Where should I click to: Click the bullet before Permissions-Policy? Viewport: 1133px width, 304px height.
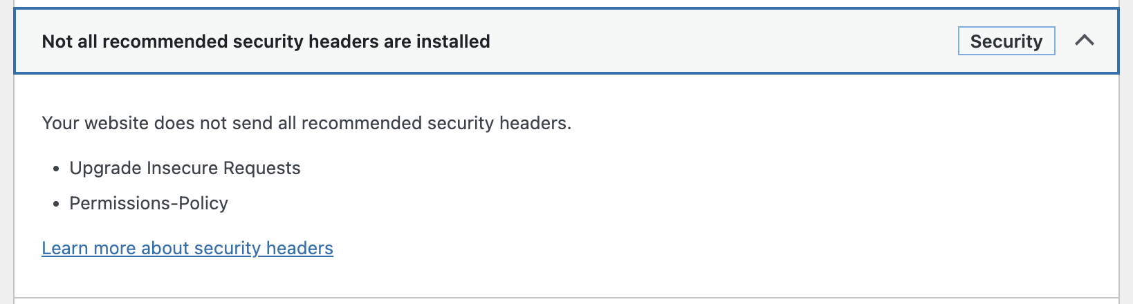56,205
